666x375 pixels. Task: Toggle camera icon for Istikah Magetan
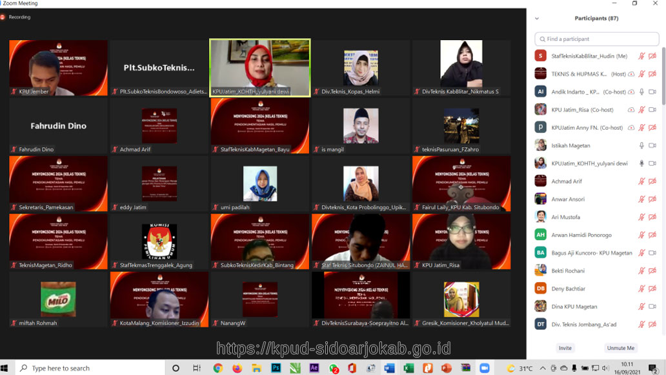click(652, 146)
